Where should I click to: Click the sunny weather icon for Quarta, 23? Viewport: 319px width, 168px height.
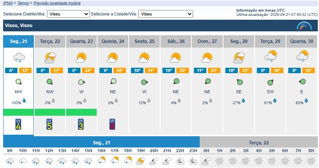[x=81, y=58]
